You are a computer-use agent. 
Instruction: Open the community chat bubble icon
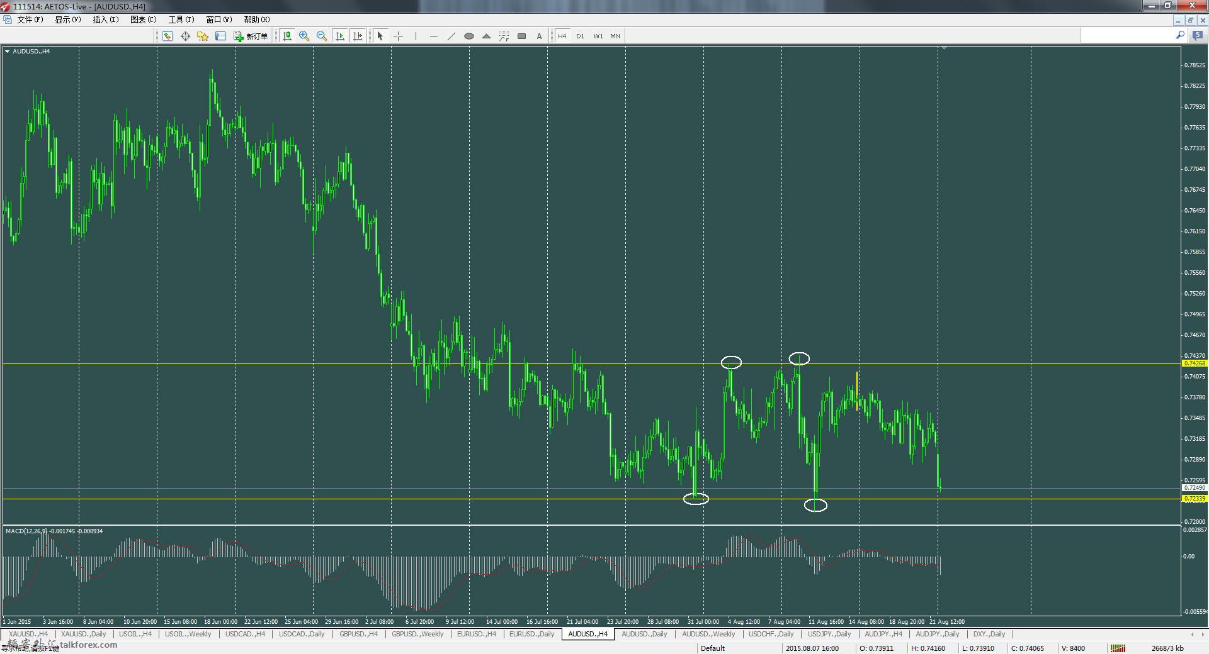pos(1198,36)
